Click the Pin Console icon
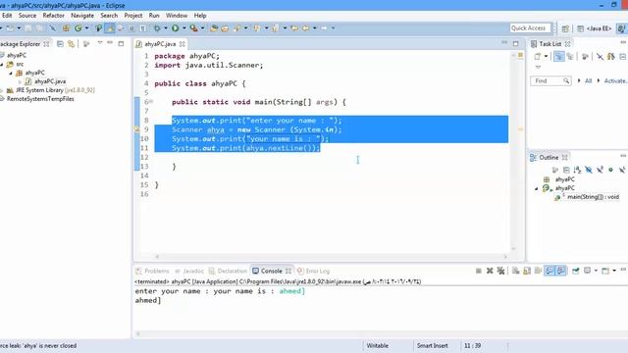The image size is (628, 353). [x=576, y=271]
